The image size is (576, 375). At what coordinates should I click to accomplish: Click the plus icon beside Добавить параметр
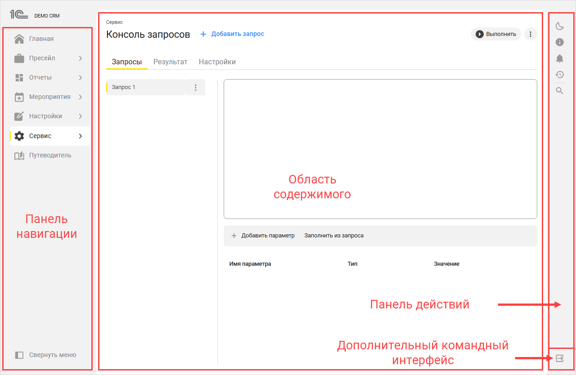pyautogui.click(x=234, y=236)
